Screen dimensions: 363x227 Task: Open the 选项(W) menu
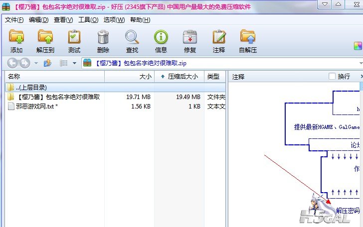coord(114,20)
